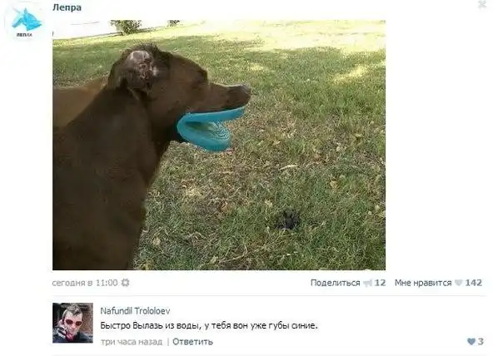Click the Поделиться share link
This screenshot has height=356, width=503.
pos(335,283)
